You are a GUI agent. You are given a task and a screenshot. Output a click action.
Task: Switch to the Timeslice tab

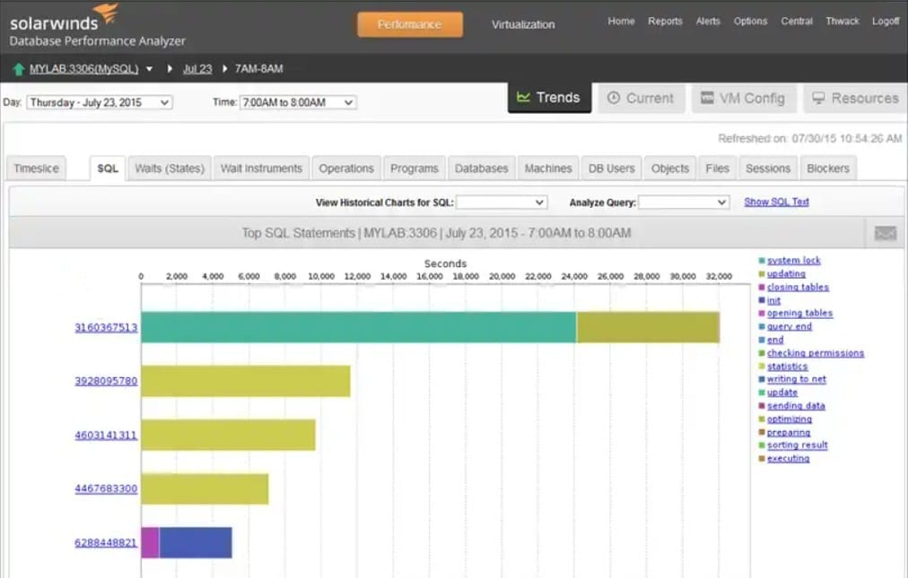[37, 168]
